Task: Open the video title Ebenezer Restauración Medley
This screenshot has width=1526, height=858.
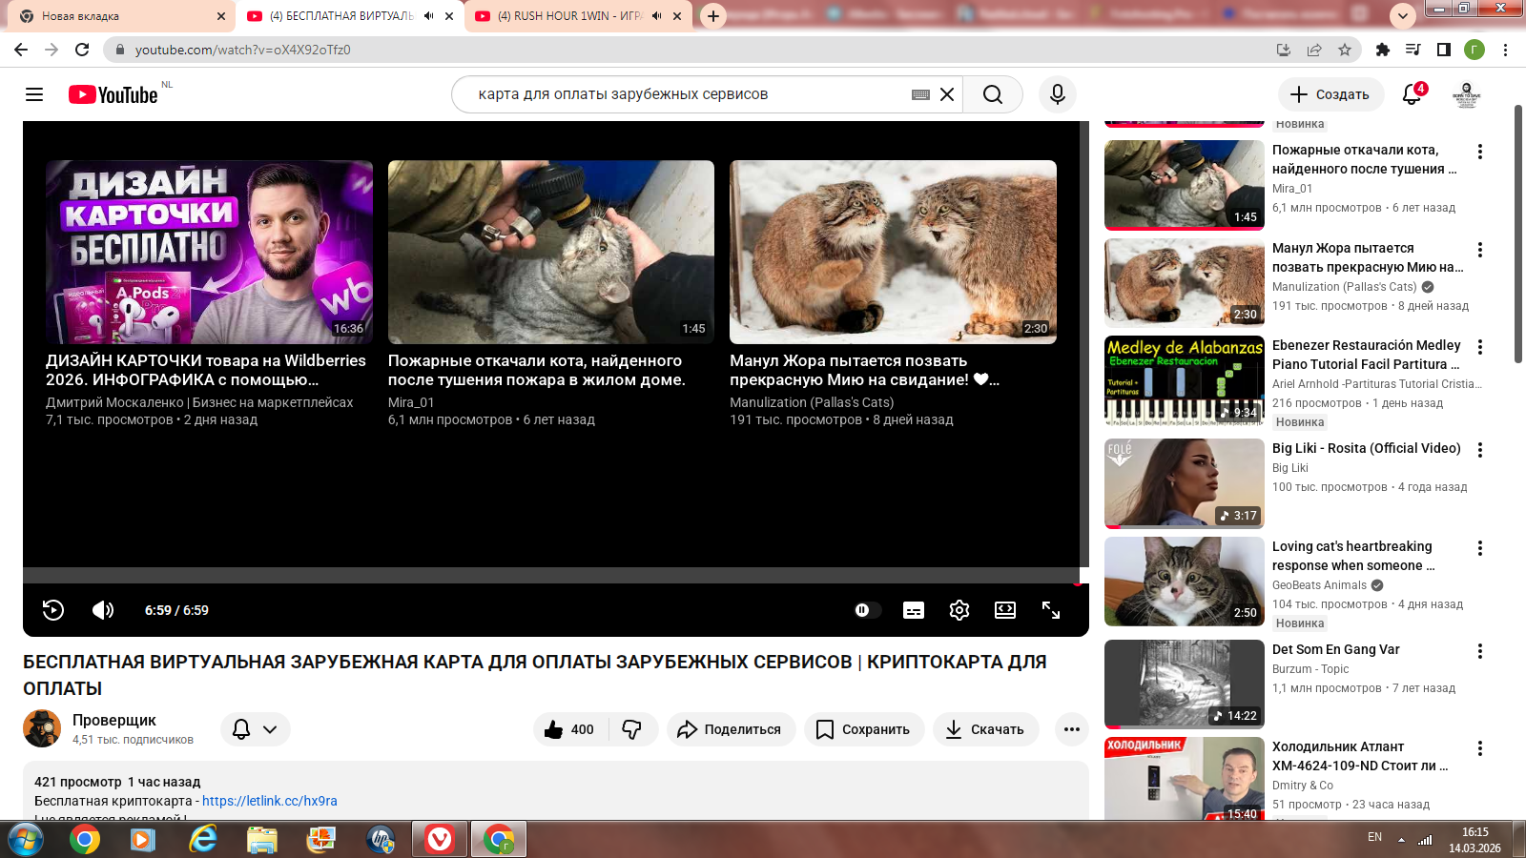Action: 1367,355
